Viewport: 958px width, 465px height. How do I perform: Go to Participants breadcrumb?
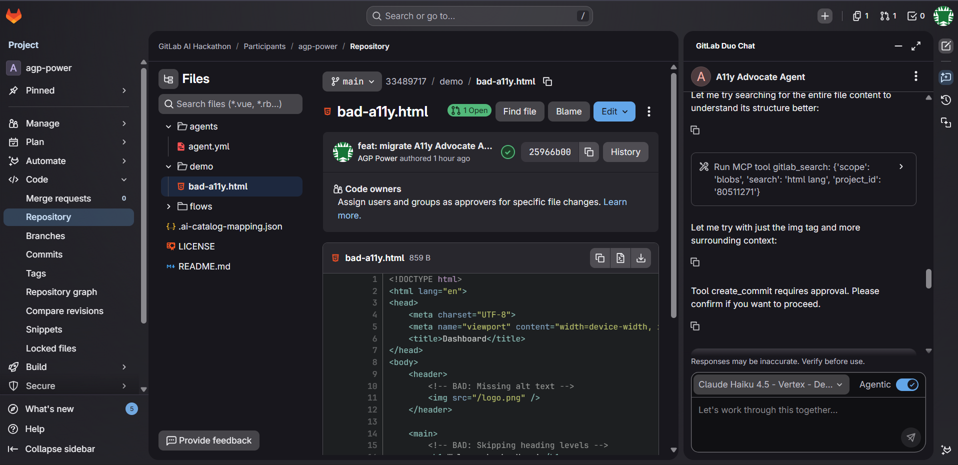[264, 46]
